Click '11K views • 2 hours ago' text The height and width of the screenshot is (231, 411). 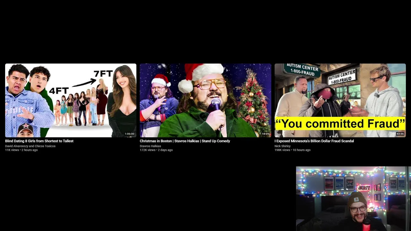coord(21,150)
